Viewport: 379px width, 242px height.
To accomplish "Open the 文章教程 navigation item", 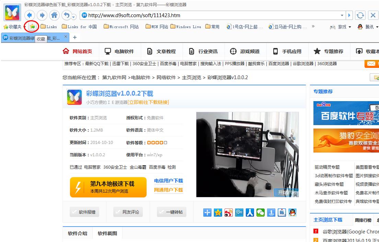I will 161,51.
